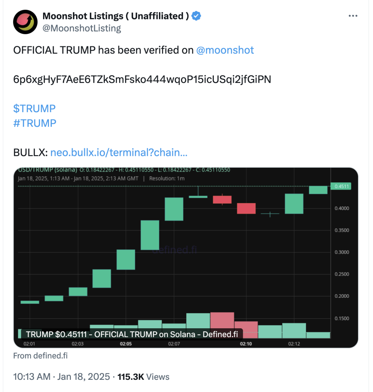Viewport: 373px width, 392px height.
Task: Open the #TRUMP hashtag
Action: click(x=35, y=123)
